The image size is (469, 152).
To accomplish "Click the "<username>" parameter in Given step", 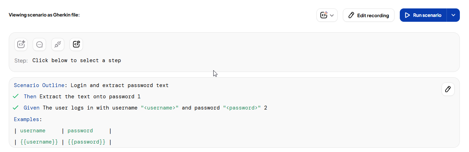I will pyautogui.click(x=160, y=108).
